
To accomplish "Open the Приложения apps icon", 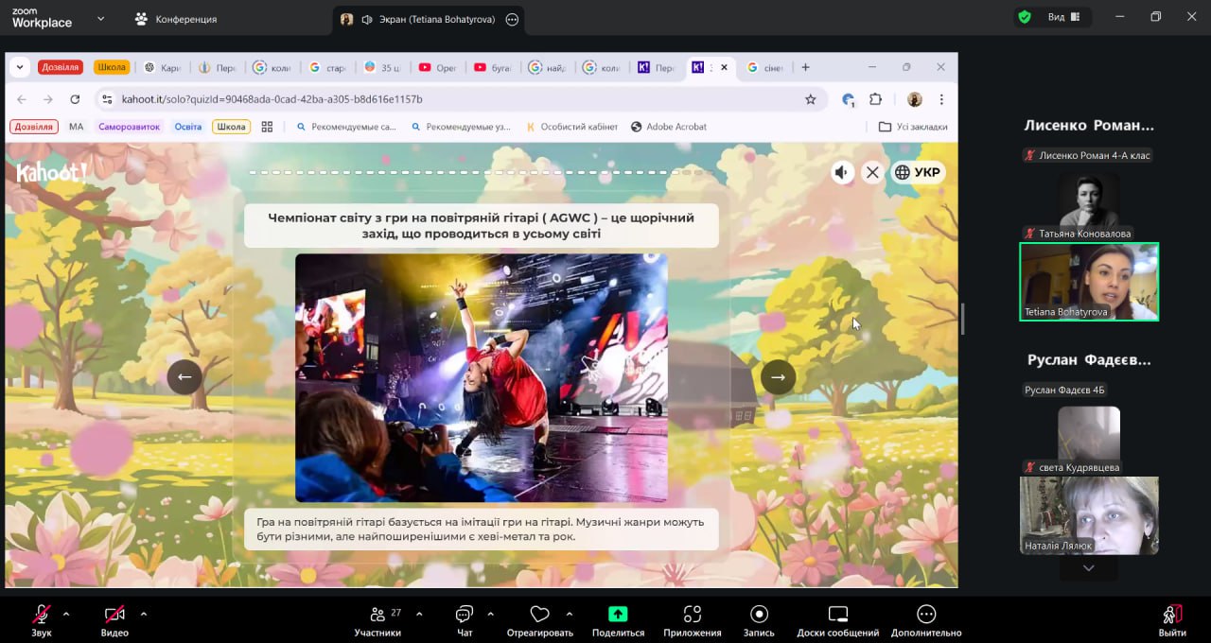I will (x=692, y=615).
